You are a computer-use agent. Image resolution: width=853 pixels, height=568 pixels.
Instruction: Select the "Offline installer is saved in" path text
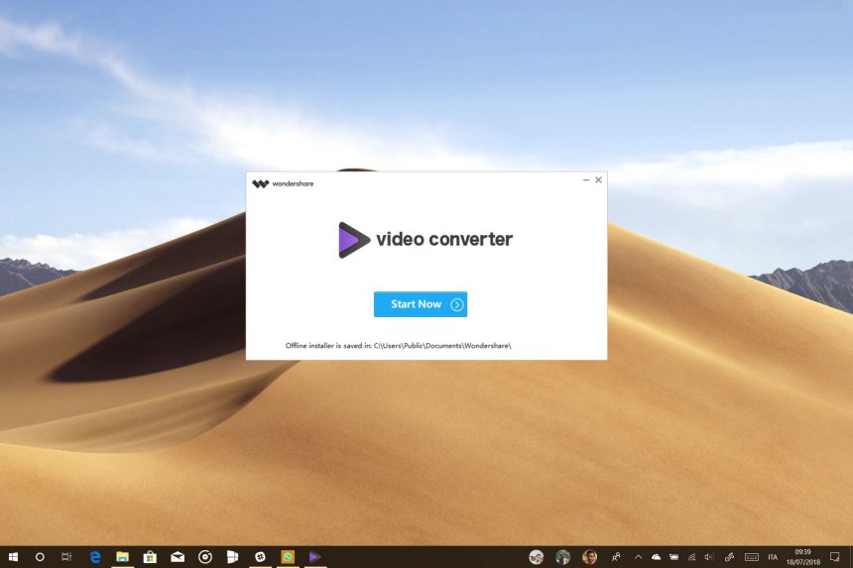tap(398, 346)
